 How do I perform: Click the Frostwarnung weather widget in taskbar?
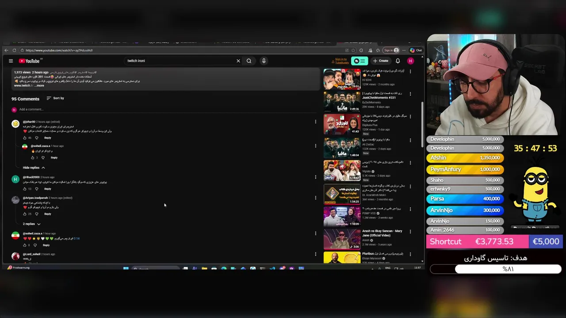pos(19,268)
